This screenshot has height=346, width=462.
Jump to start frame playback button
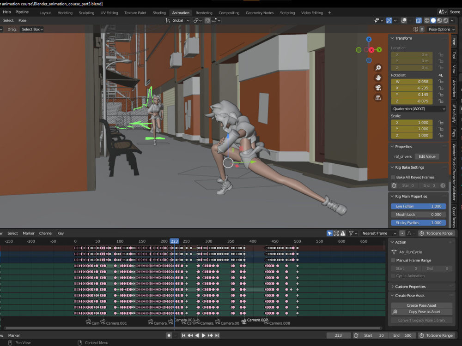[x=183, y=335]
